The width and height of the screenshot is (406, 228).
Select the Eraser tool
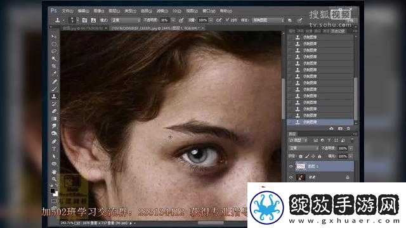tap(54, 111)
